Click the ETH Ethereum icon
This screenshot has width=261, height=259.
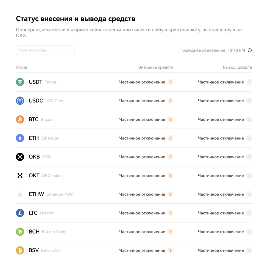(20, 138)
